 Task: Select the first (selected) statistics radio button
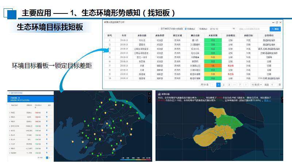coord(185,29)
